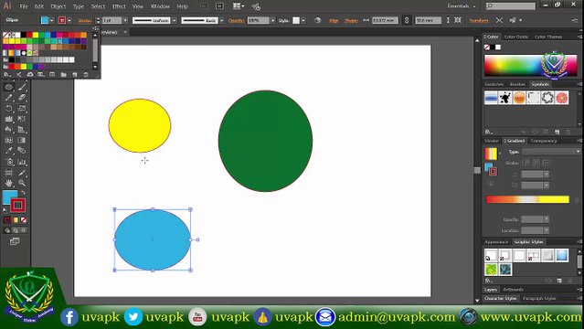Toggle Draw Normal mode icon
This screenshot has width=584, height=329.
(7, 230)
